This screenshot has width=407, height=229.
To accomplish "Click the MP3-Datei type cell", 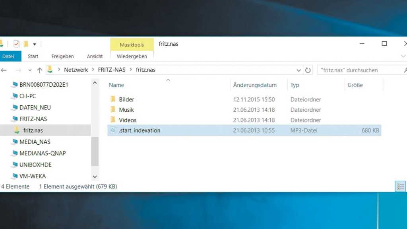I will (304, 130).
